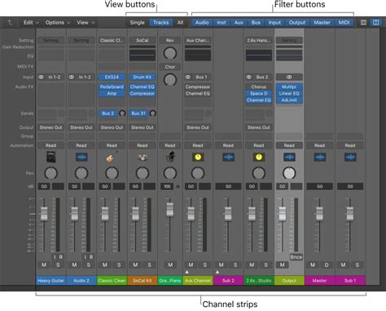Click the Bnce button on Output channel
Viewport: 386px width, 311px height.
(296, 257)
